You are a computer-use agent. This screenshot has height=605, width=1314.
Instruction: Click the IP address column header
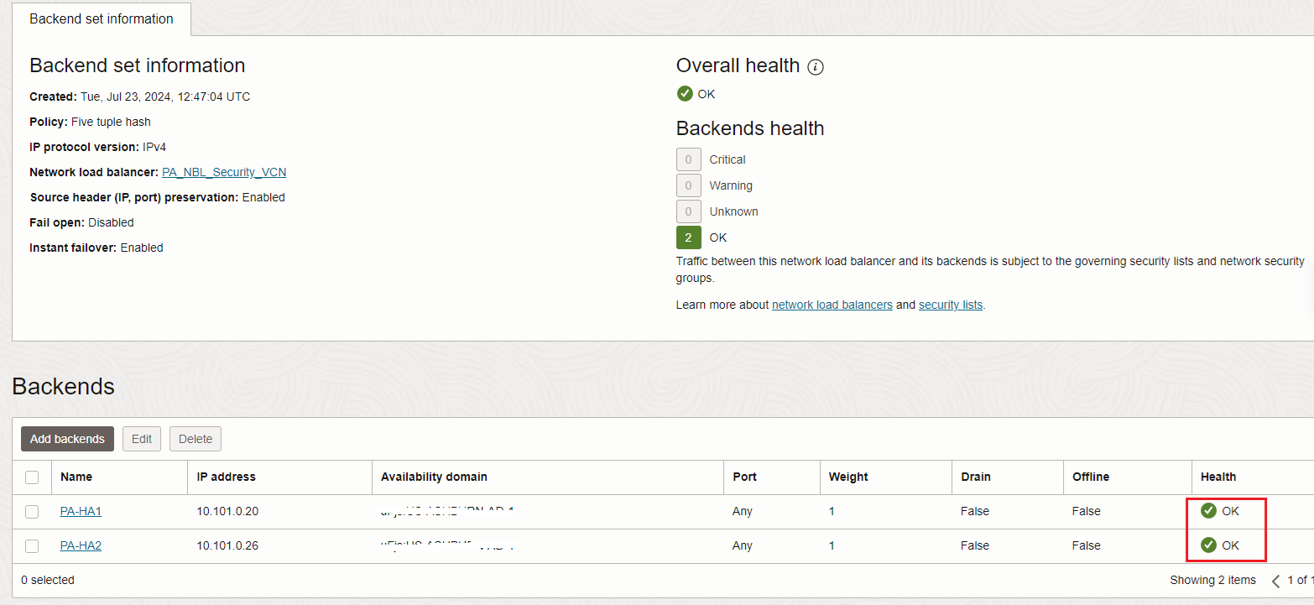click(227, 477)
